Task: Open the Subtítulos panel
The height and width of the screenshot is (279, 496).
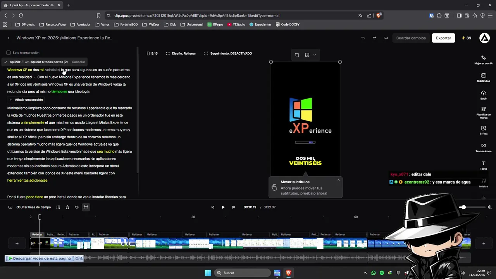Action: (483, 77)
